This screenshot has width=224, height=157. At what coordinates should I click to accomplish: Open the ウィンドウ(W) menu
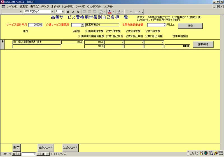[x=94, y=6]
